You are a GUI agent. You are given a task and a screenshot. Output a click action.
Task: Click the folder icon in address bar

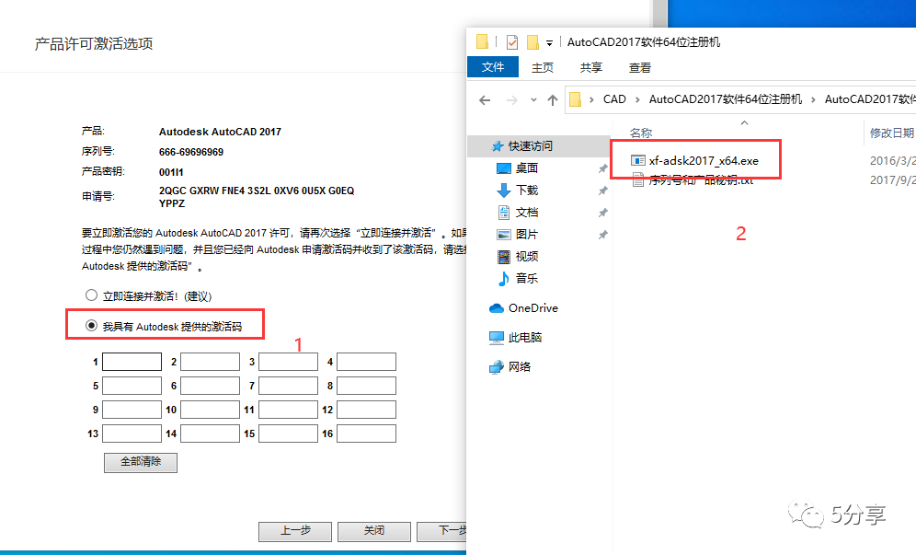pyautogui.click(x=576, y=99)
